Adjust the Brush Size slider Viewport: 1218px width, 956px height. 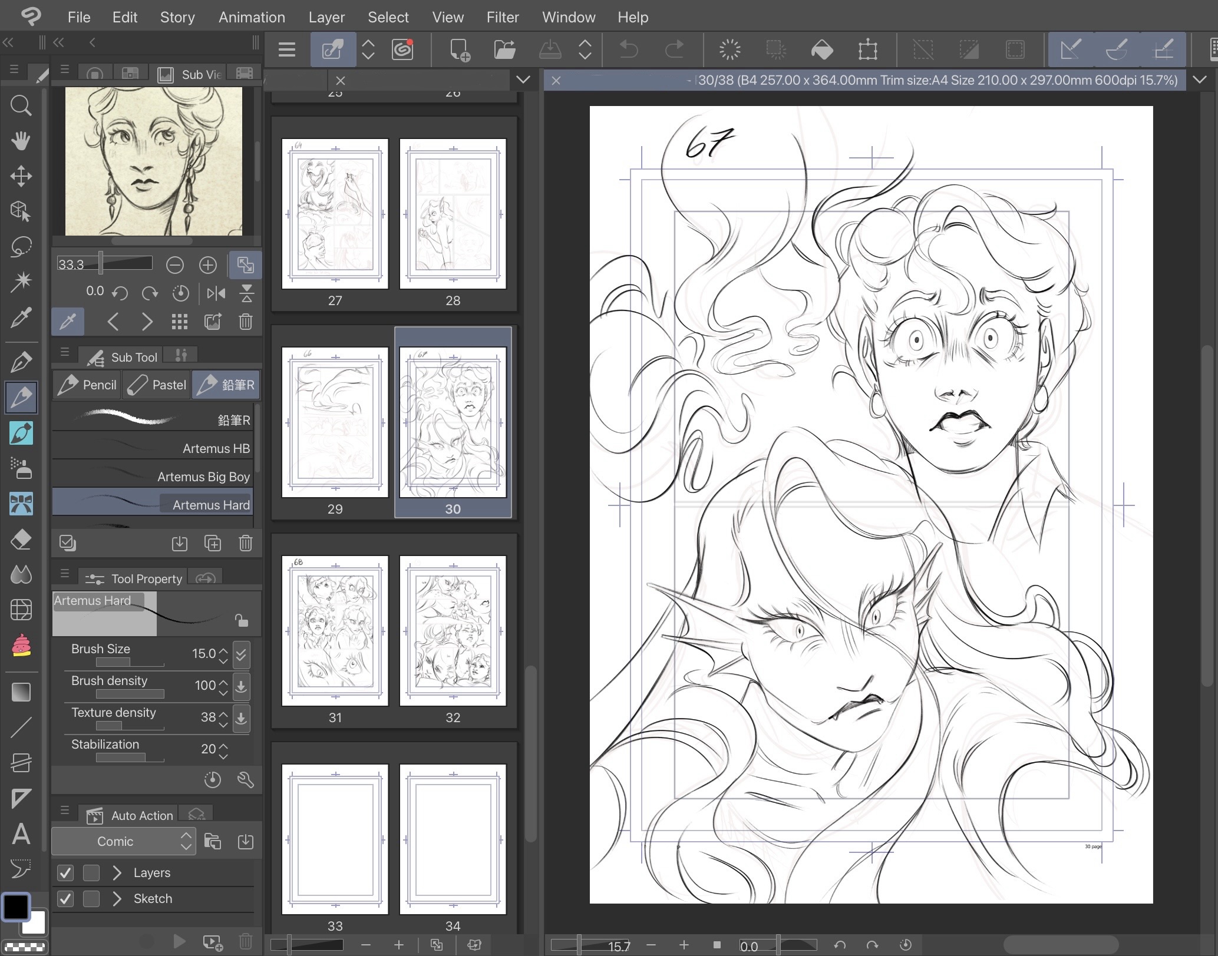130,663
